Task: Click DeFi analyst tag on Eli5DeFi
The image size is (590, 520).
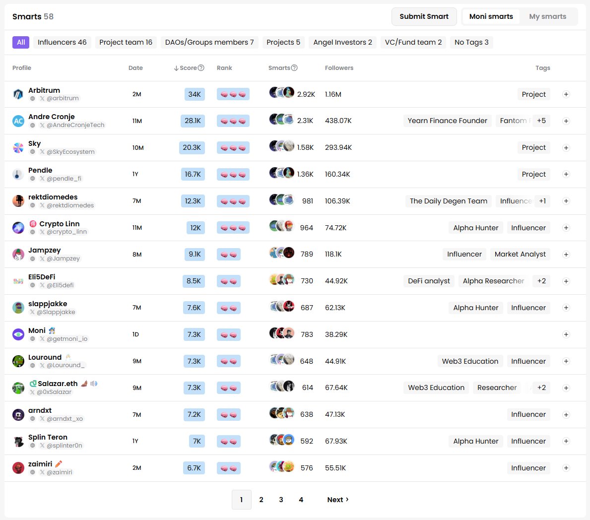Action: 429,281
